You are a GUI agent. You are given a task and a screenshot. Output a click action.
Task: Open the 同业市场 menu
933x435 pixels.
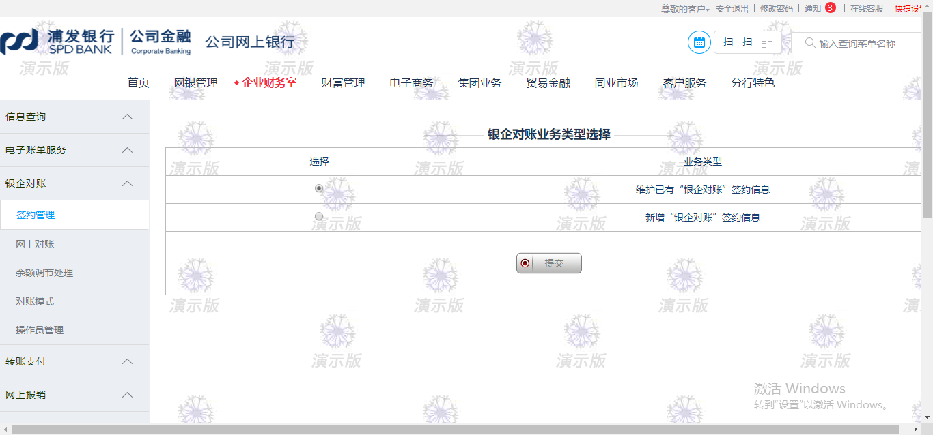(617, 83)
